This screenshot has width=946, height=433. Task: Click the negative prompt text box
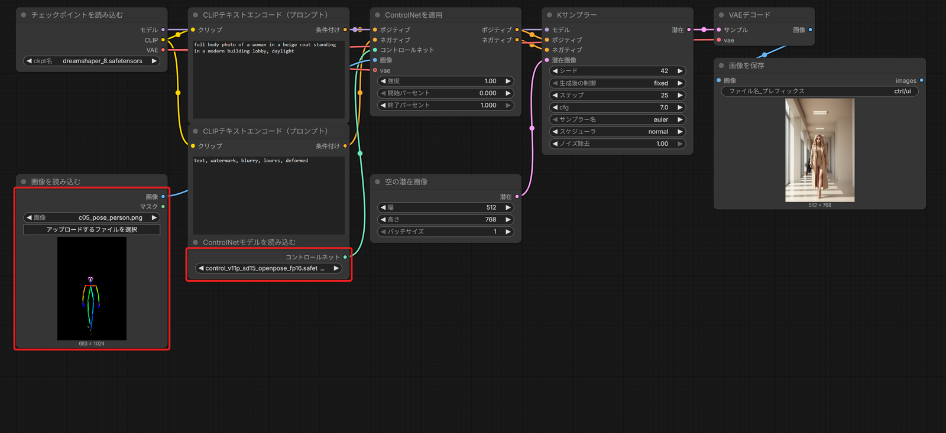pyautogui.click(x=268, y=195)
